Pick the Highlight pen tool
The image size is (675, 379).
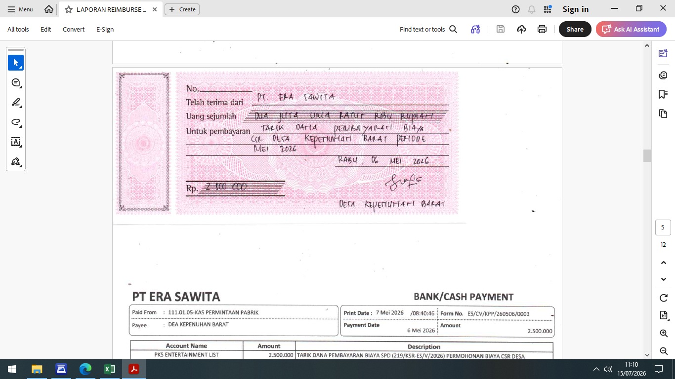click(x=16, y=102)
